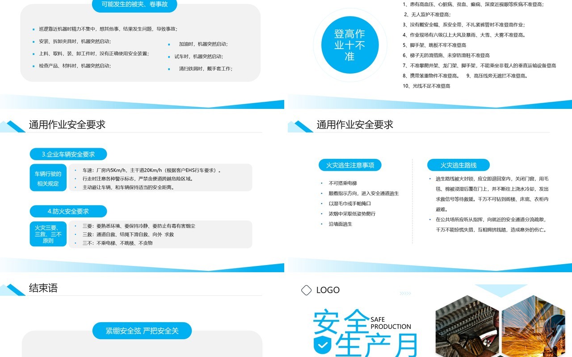The image size is (572, 357).
Task: Select the 三救：通道自救 bullet
Action: tap(128, 234)
